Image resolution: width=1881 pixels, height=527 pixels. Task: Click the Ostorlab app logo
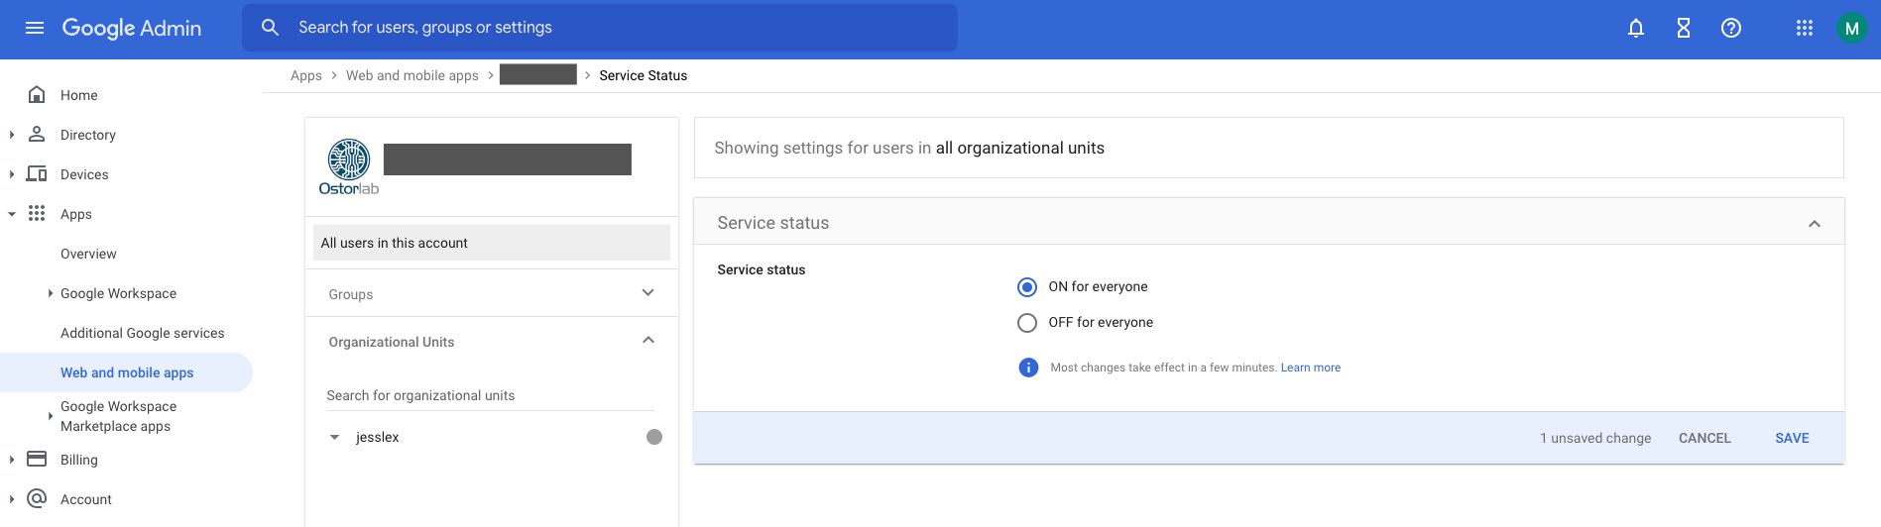click(349, 166)
